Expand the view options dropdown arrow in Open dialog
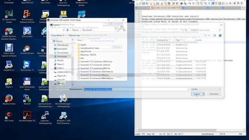The width and height of the screenshot is (249, 140). click(209, 35)
